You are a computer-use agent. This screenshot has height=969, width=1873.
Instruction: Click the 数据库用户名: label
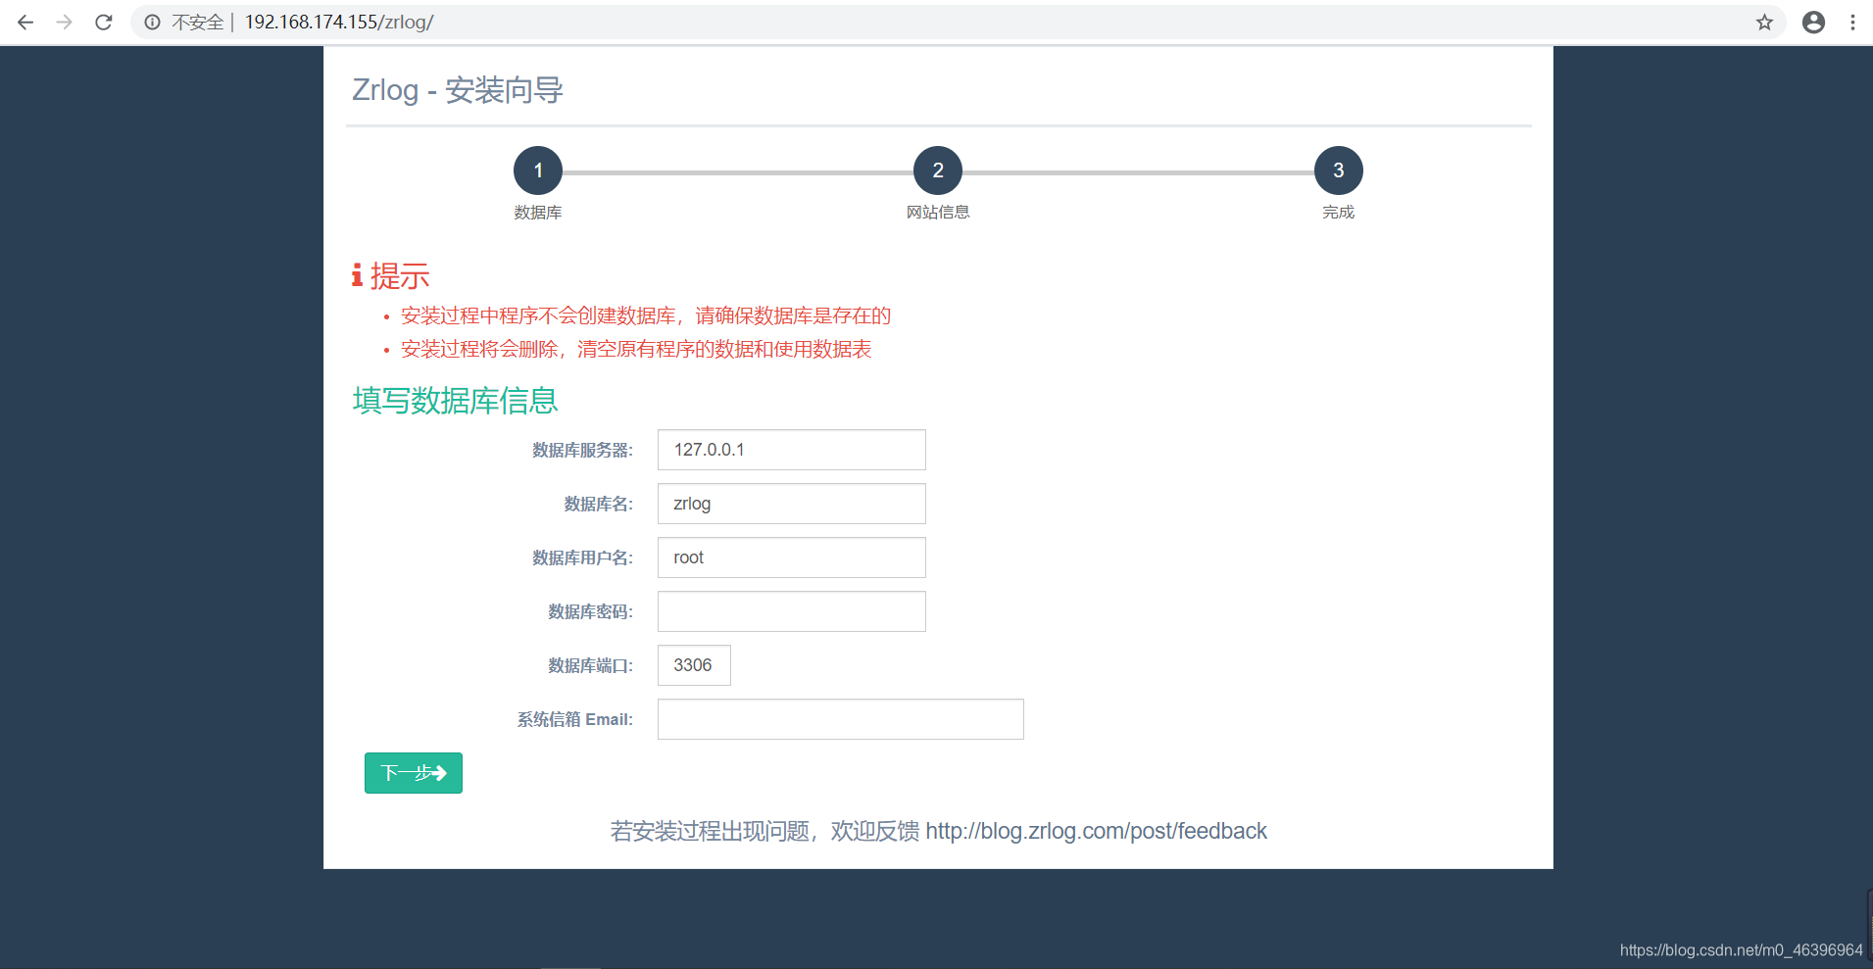[582, 557]
